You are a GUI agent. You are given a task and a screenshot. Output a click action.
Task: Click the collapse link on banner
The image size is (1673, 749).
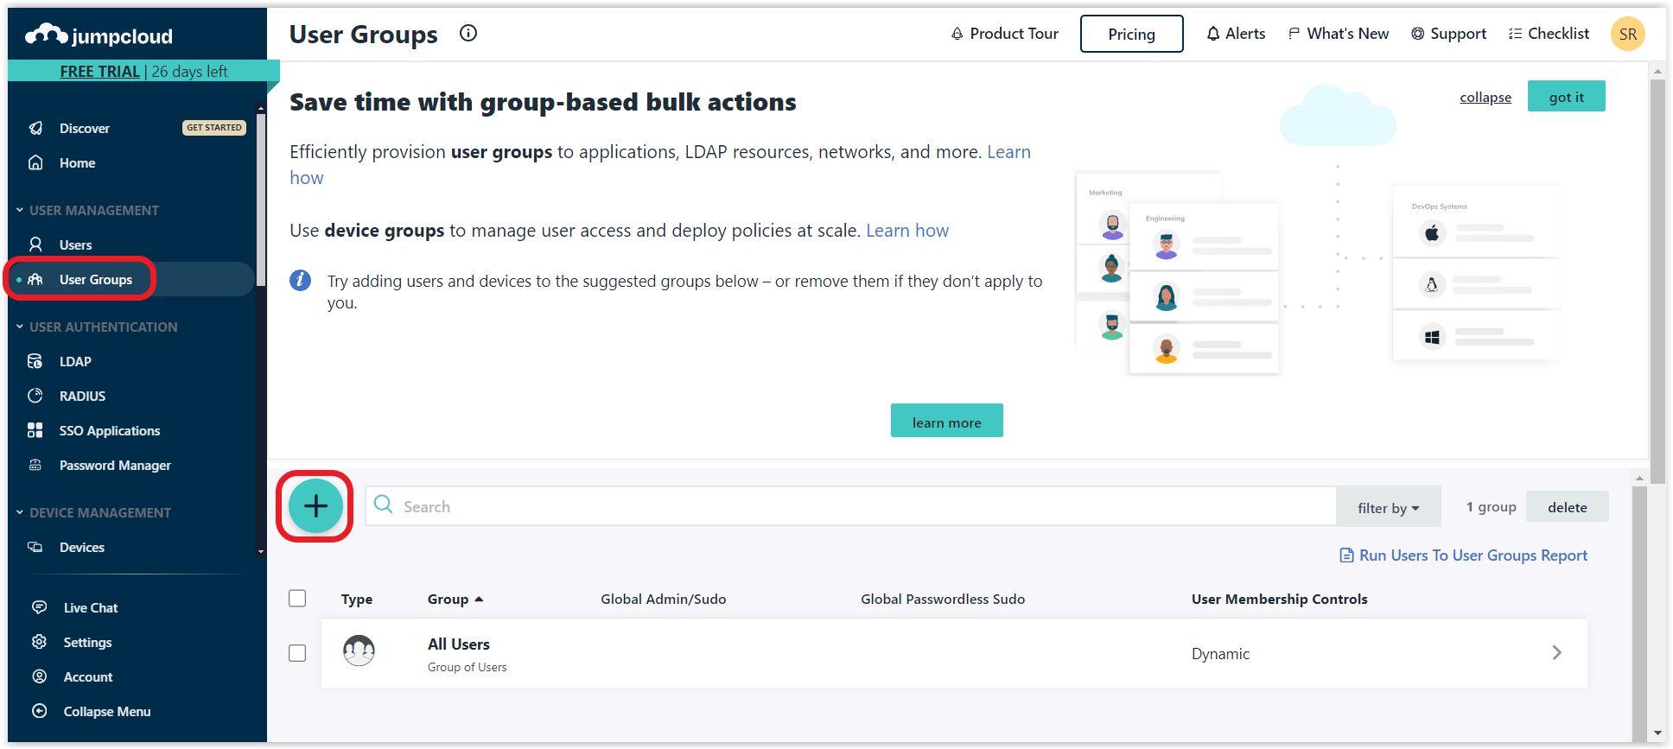1485,97
